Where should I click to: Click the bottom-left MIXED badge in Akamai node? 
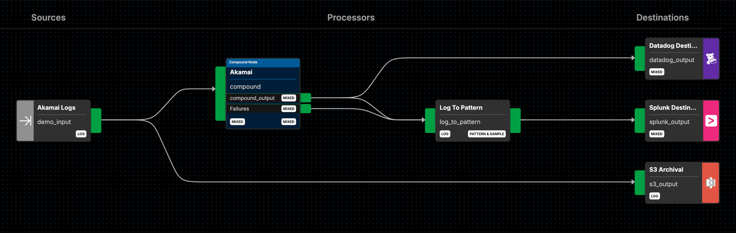click(237, 122)
